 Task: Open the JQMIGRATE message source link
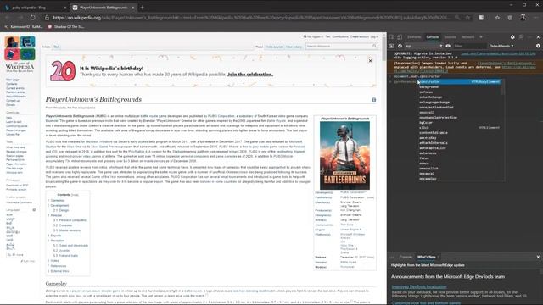(498, 53)
